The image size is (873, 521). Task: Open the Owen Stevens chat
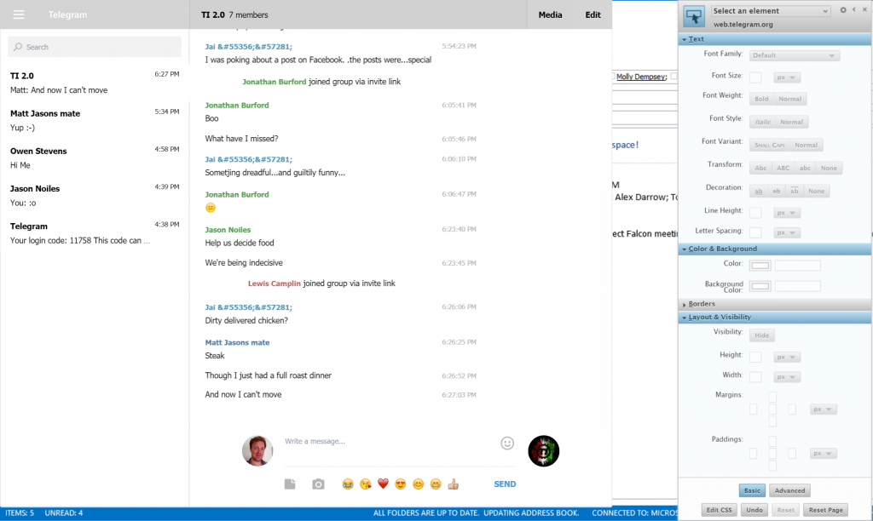click(95, 157)
